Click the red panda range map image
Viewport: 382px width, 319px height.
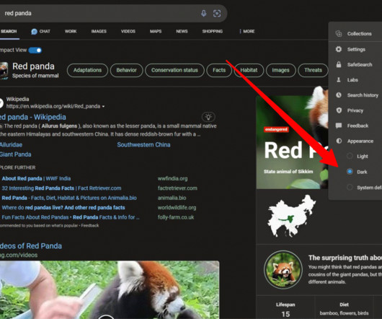[x=291, y=216]
